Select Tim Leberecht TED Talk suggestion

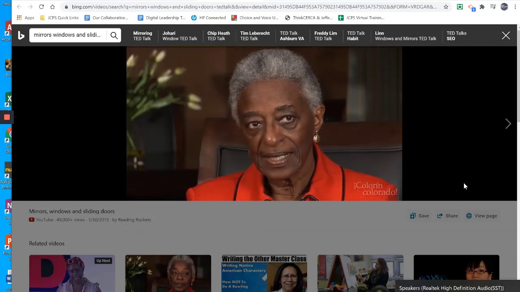coord(255,36)
